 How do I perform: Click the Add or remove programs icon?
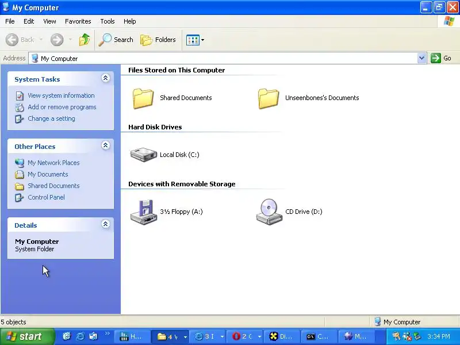[x=20, y=108]
